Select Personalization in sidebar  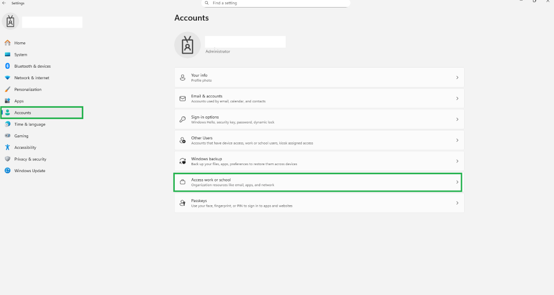coord(42,89)
